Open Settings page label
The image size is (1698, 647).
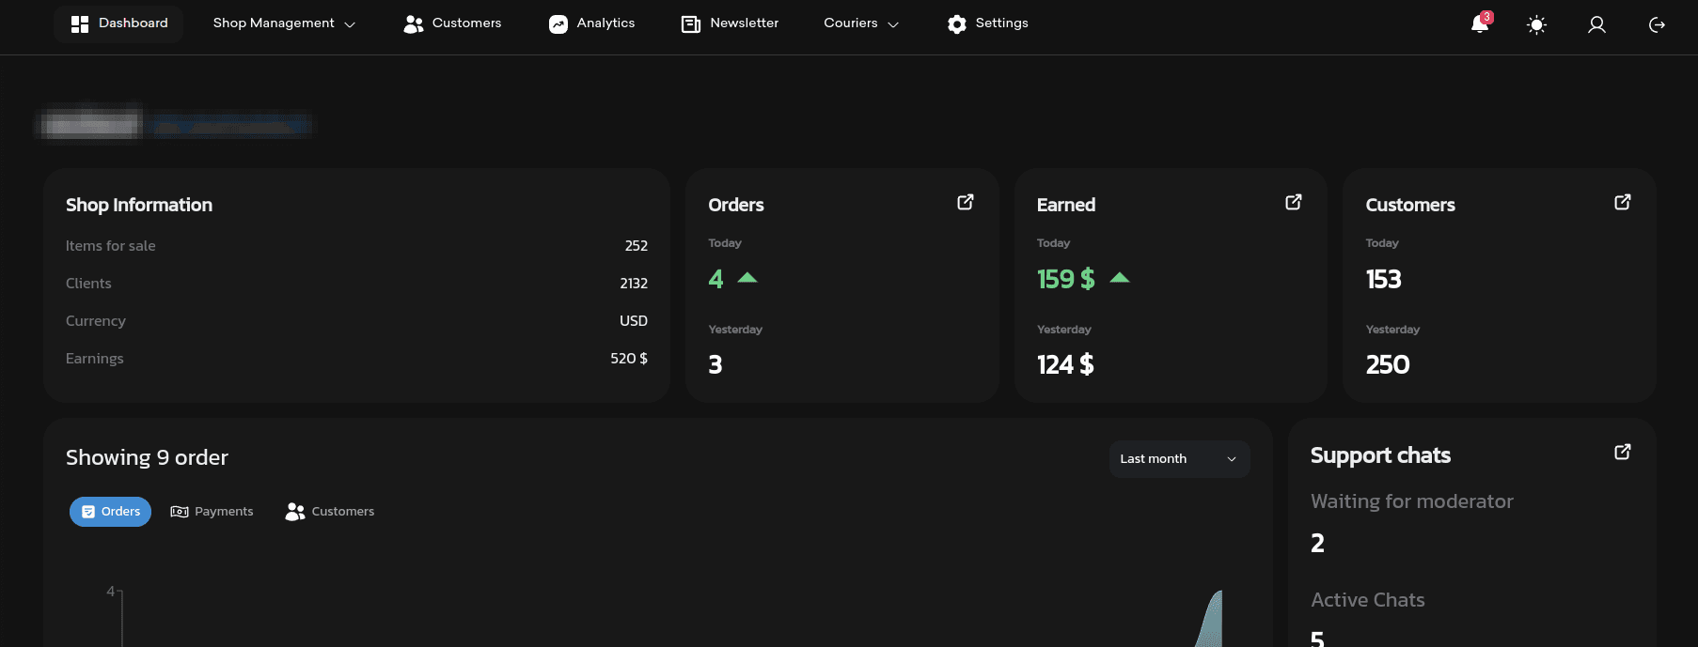tap(1002, 23)
